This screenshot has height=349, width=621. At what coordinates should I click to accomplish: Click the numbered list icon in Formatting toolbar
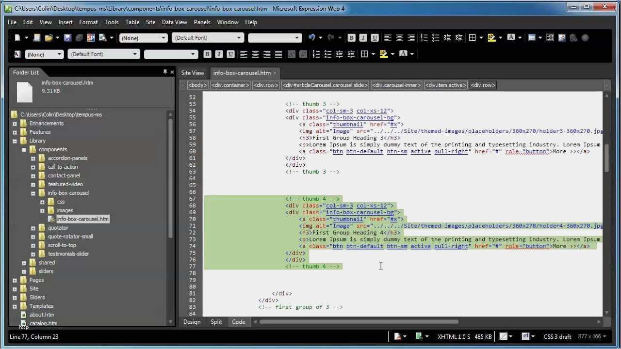[x=316, y=54]
